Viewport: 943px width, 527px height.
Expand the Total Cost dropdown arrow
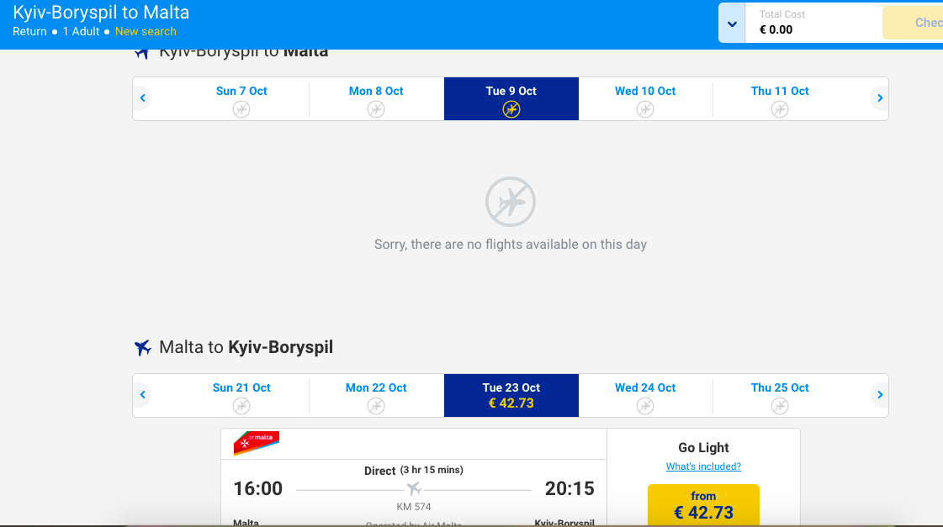coord(732,23)
